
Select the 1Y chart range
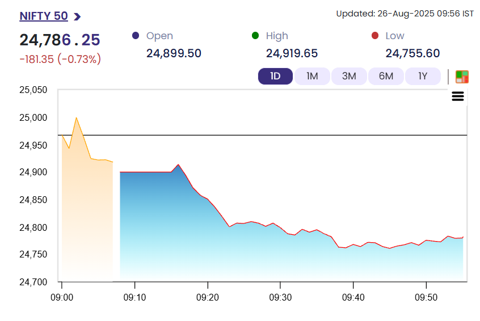[x=423, y=76]
